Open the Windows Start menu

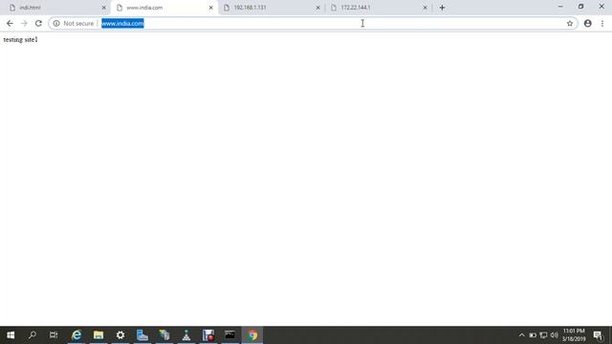[11, 335]
